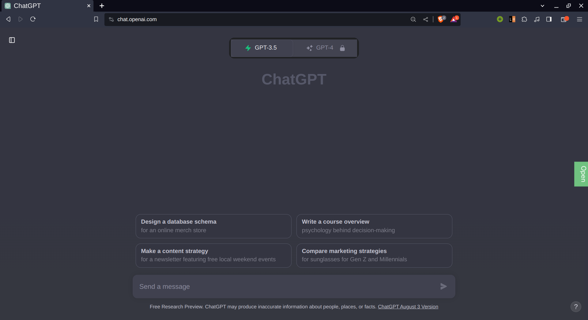
Task: Reload the ChatGPT page
Action: coord(33,19)
